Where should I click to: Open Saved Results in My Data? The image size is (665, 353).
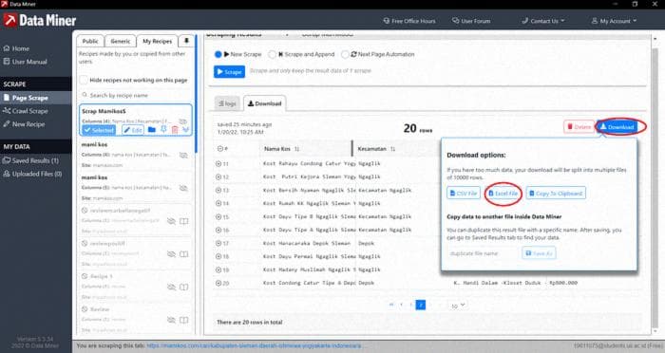pyautogui.click(x=31, y=160)
